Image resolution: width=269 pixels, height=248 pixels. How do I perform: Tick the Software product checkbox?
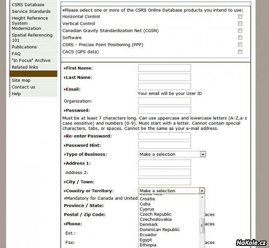click(240, 38)
